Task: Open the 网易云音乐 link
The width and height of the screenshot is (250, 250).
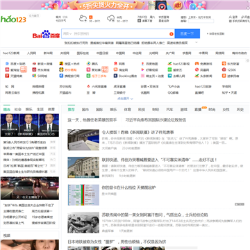Action: [12, 92]
